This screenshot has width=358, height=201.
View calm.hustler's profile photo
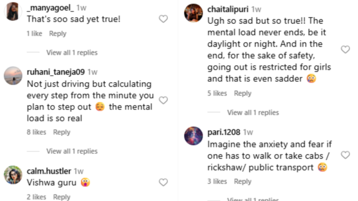(13, 174)
